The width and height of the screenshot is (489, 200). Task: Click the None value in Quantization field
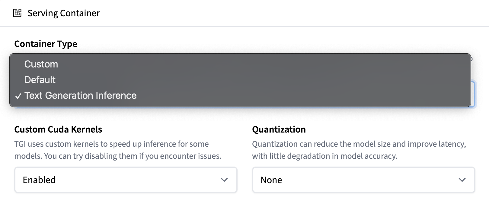point(271,180)
